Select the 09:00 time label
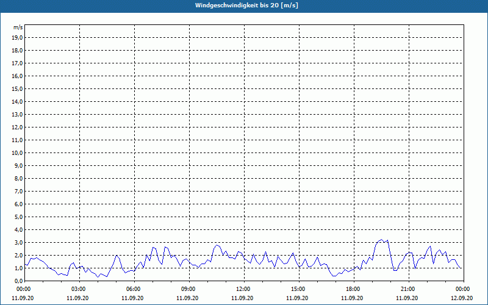 coord(189,289)
